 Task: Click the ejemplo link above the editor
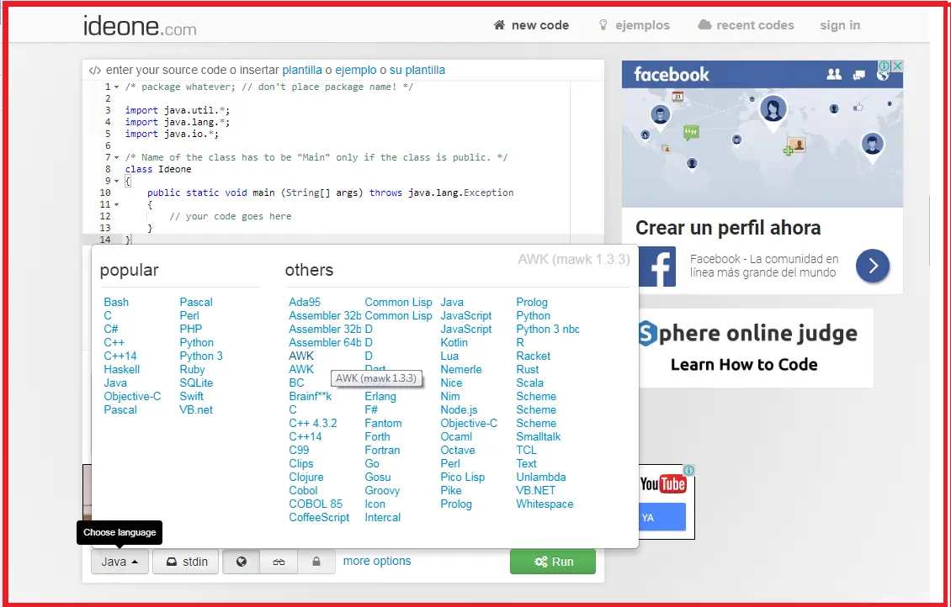tap(356, 71)
